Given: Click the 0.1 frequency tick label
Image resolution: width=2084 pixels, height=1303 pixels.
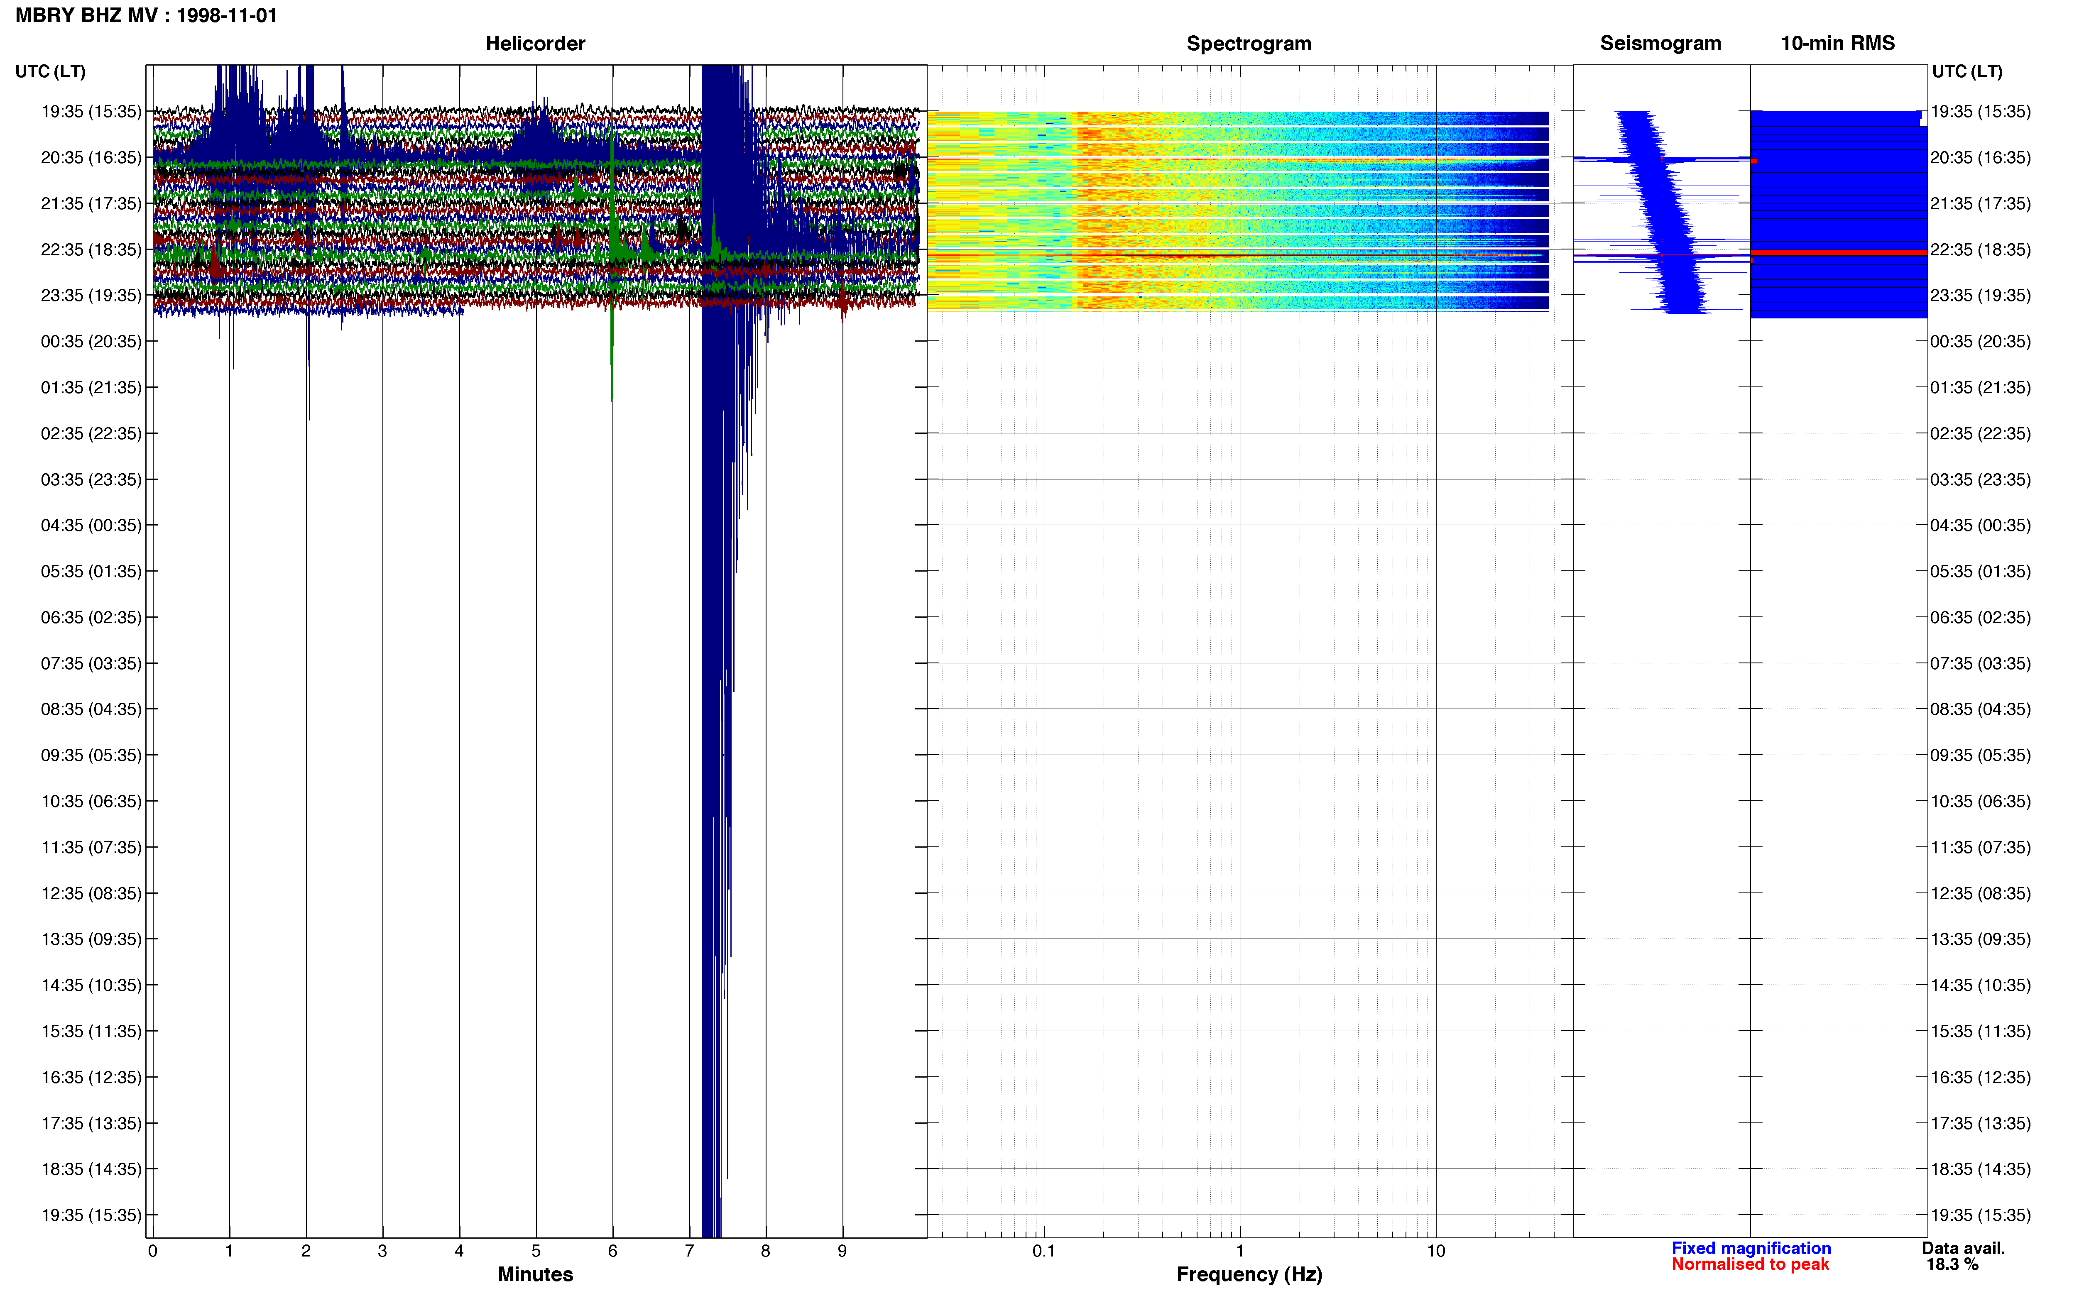Looking at the screenshot, I should (1044, 1250).
